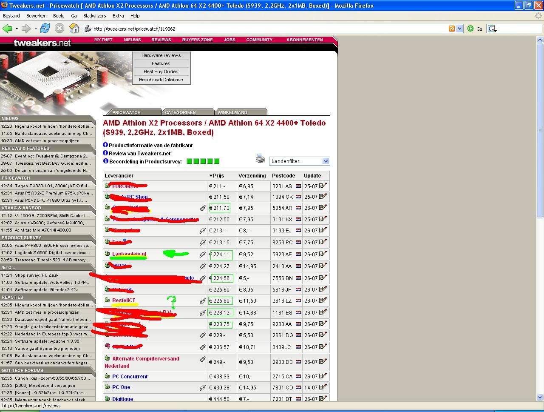Open the Laptopplein.nl shop link

[x=129, y=254]
